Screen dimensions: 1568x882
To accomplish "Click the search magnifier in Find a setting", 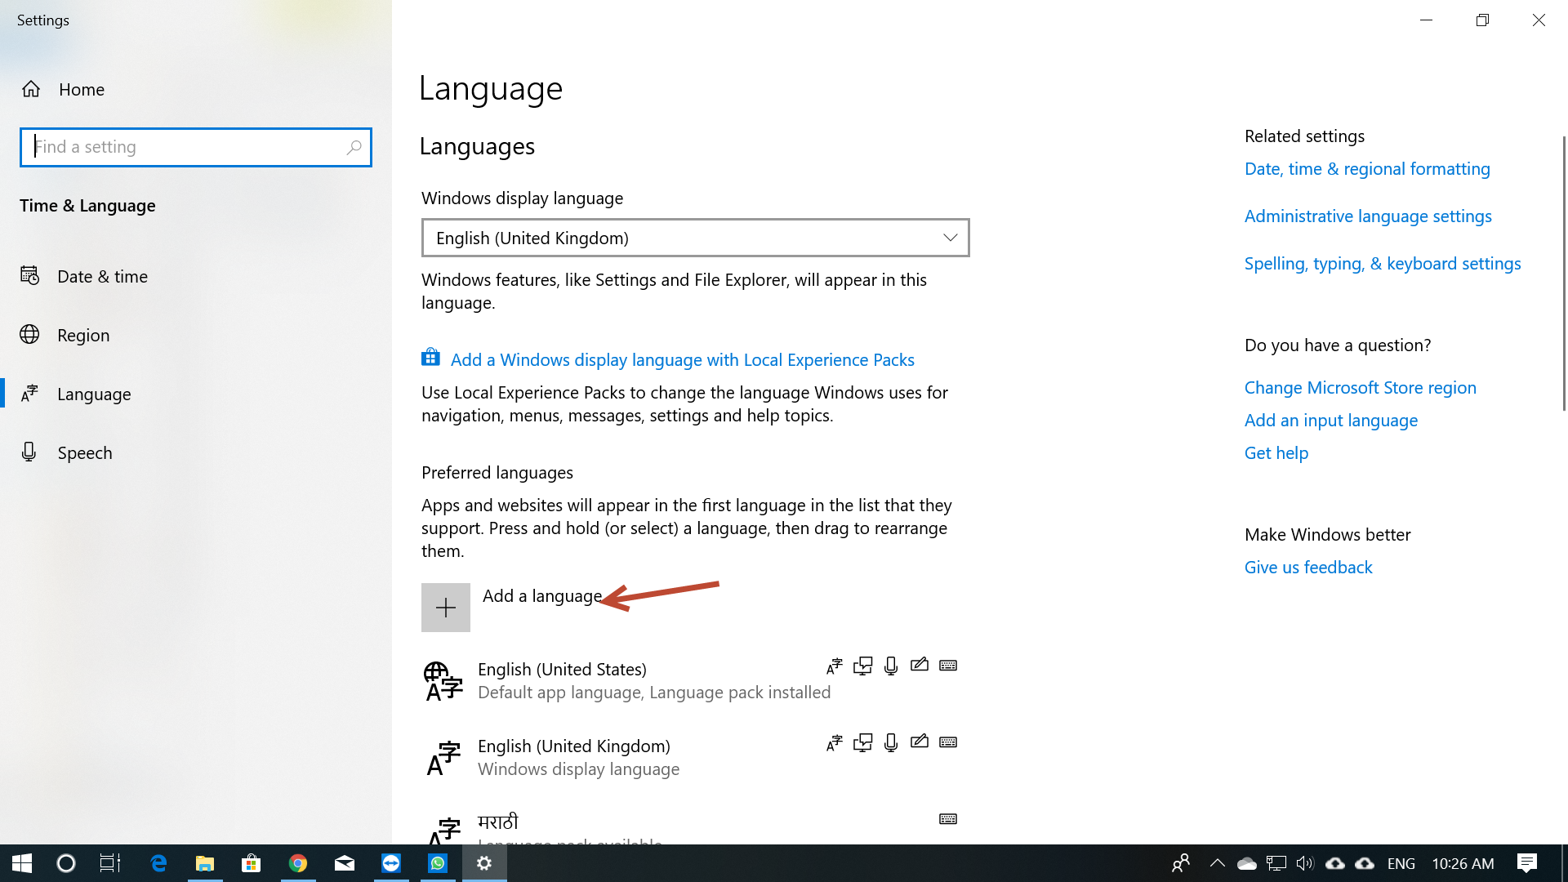I will pyautogui.click(x=354, y=147).
